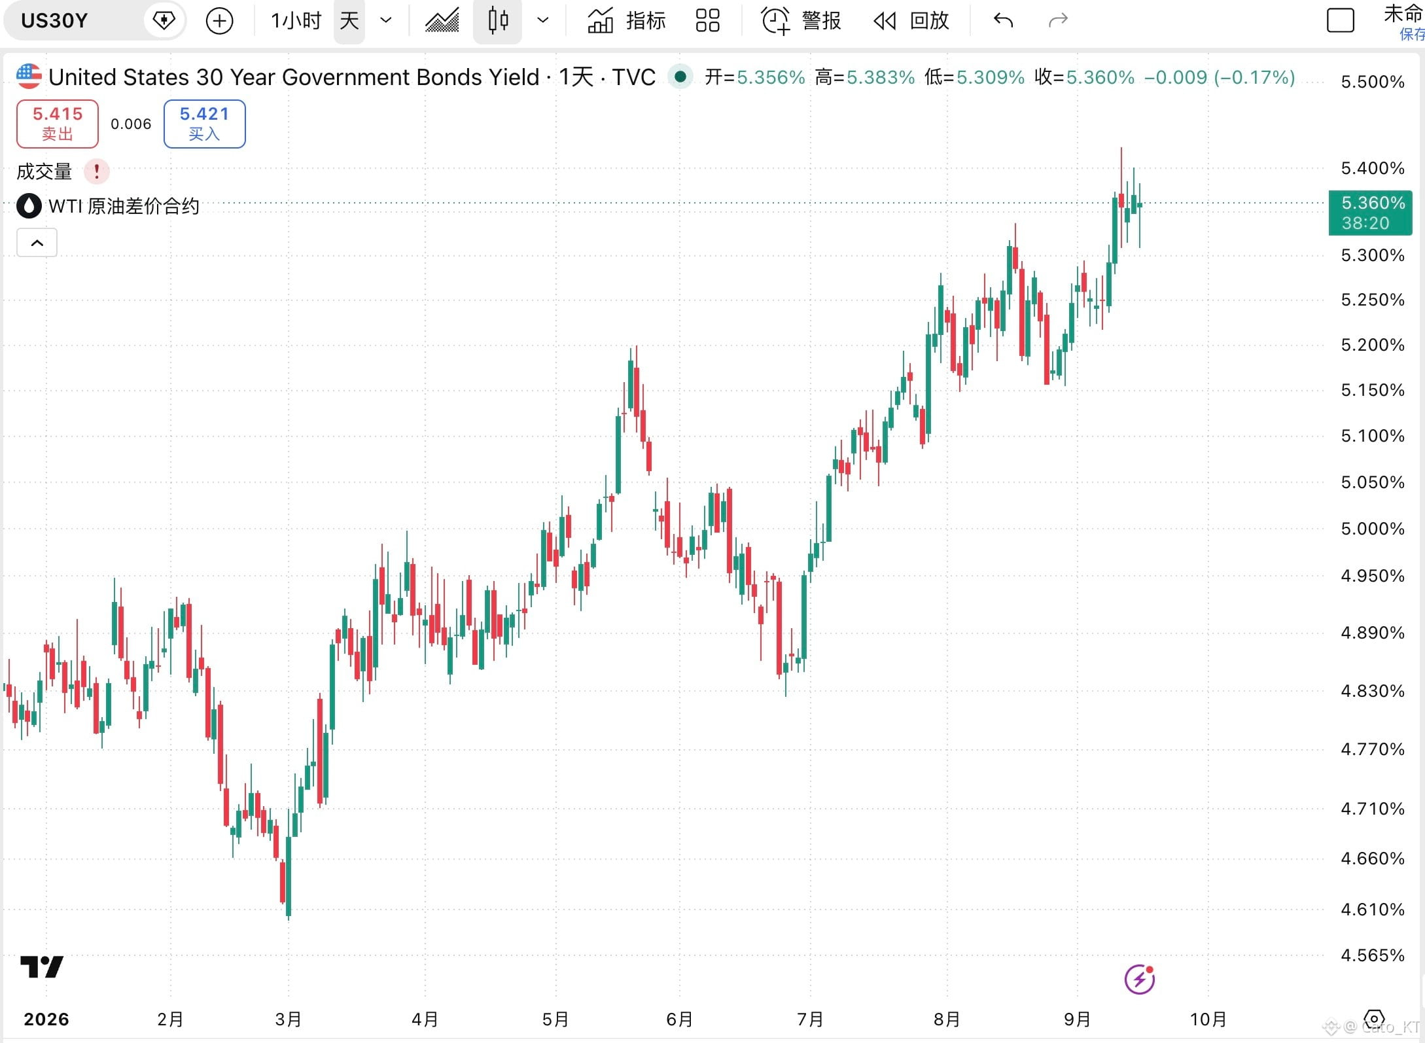The width and height of the screenshot is (1425, 1043).
Task: Redo the chart action
Action: click(1058, 21)
